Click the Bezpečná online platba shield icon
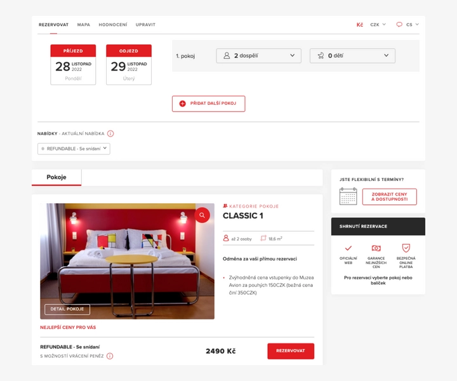457x381 pixels. tap(406, 248)
